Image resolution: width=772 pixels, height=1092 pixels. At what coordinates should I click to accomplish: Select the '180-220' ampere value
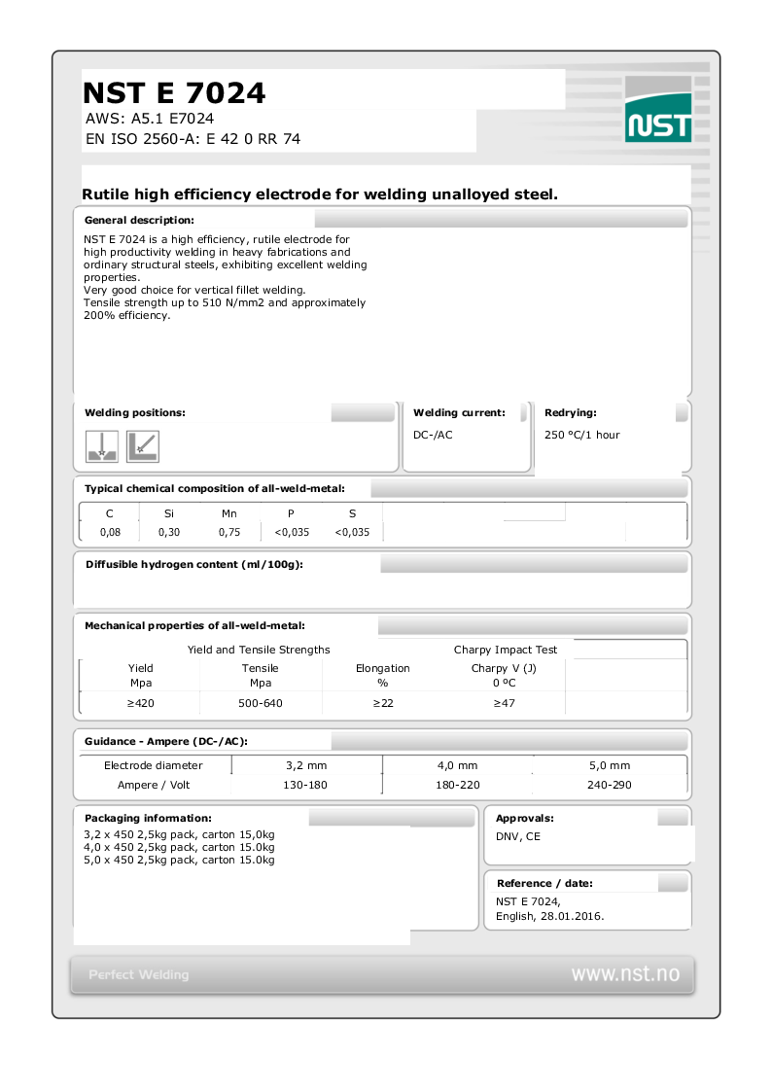pyautogui.click(x=457, y=785)
